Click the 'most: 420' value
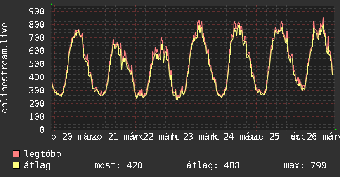 click(x=118, y=165)
